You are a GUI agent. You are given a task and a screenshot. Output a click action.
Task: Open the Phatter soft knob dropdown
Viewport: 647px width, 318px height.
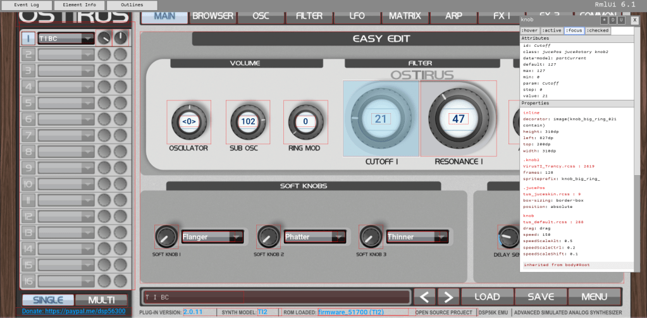click(315, 237)
